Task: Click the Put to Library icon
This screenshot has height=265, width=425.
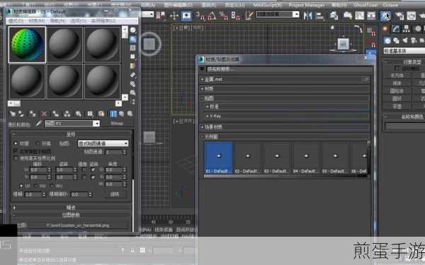Action: pos(78,114)
